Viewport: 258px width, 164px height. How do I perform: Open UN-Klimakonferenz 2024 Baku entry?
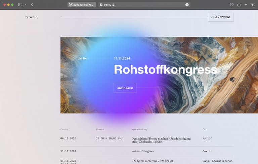tap(152, 161)
